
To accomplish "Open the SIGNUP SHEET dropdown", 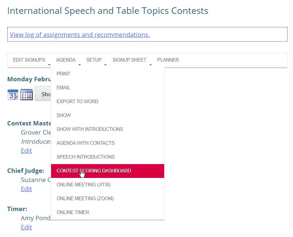I will 150,64.
